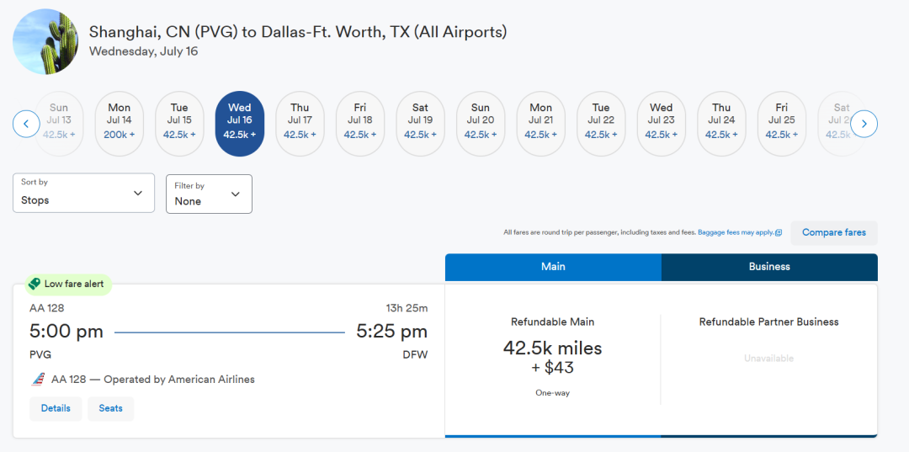Click the previous dates arrow icon

coord(26,125)
